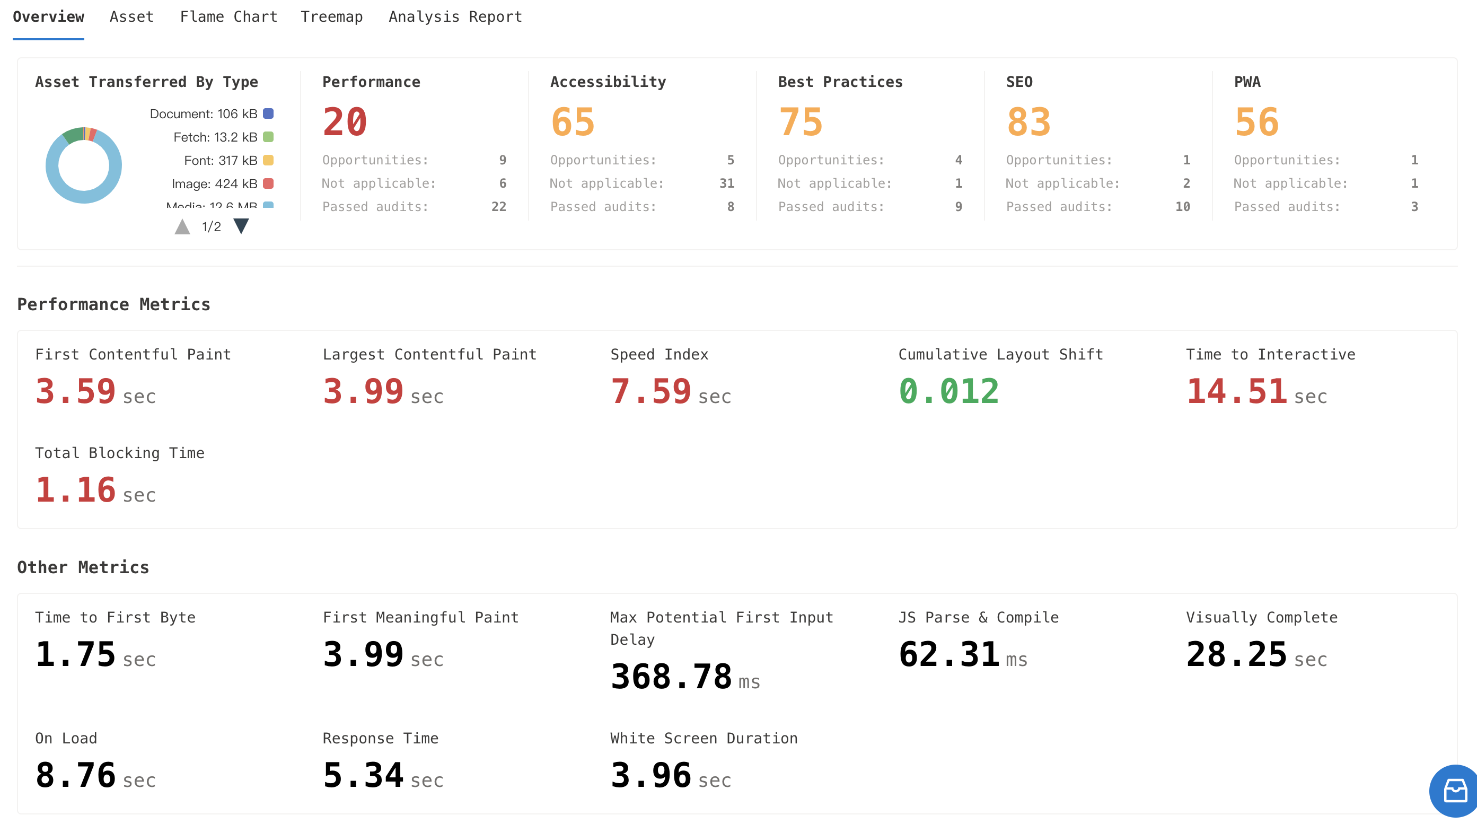Go to previous legend page arrow

(x=182, y=226)
